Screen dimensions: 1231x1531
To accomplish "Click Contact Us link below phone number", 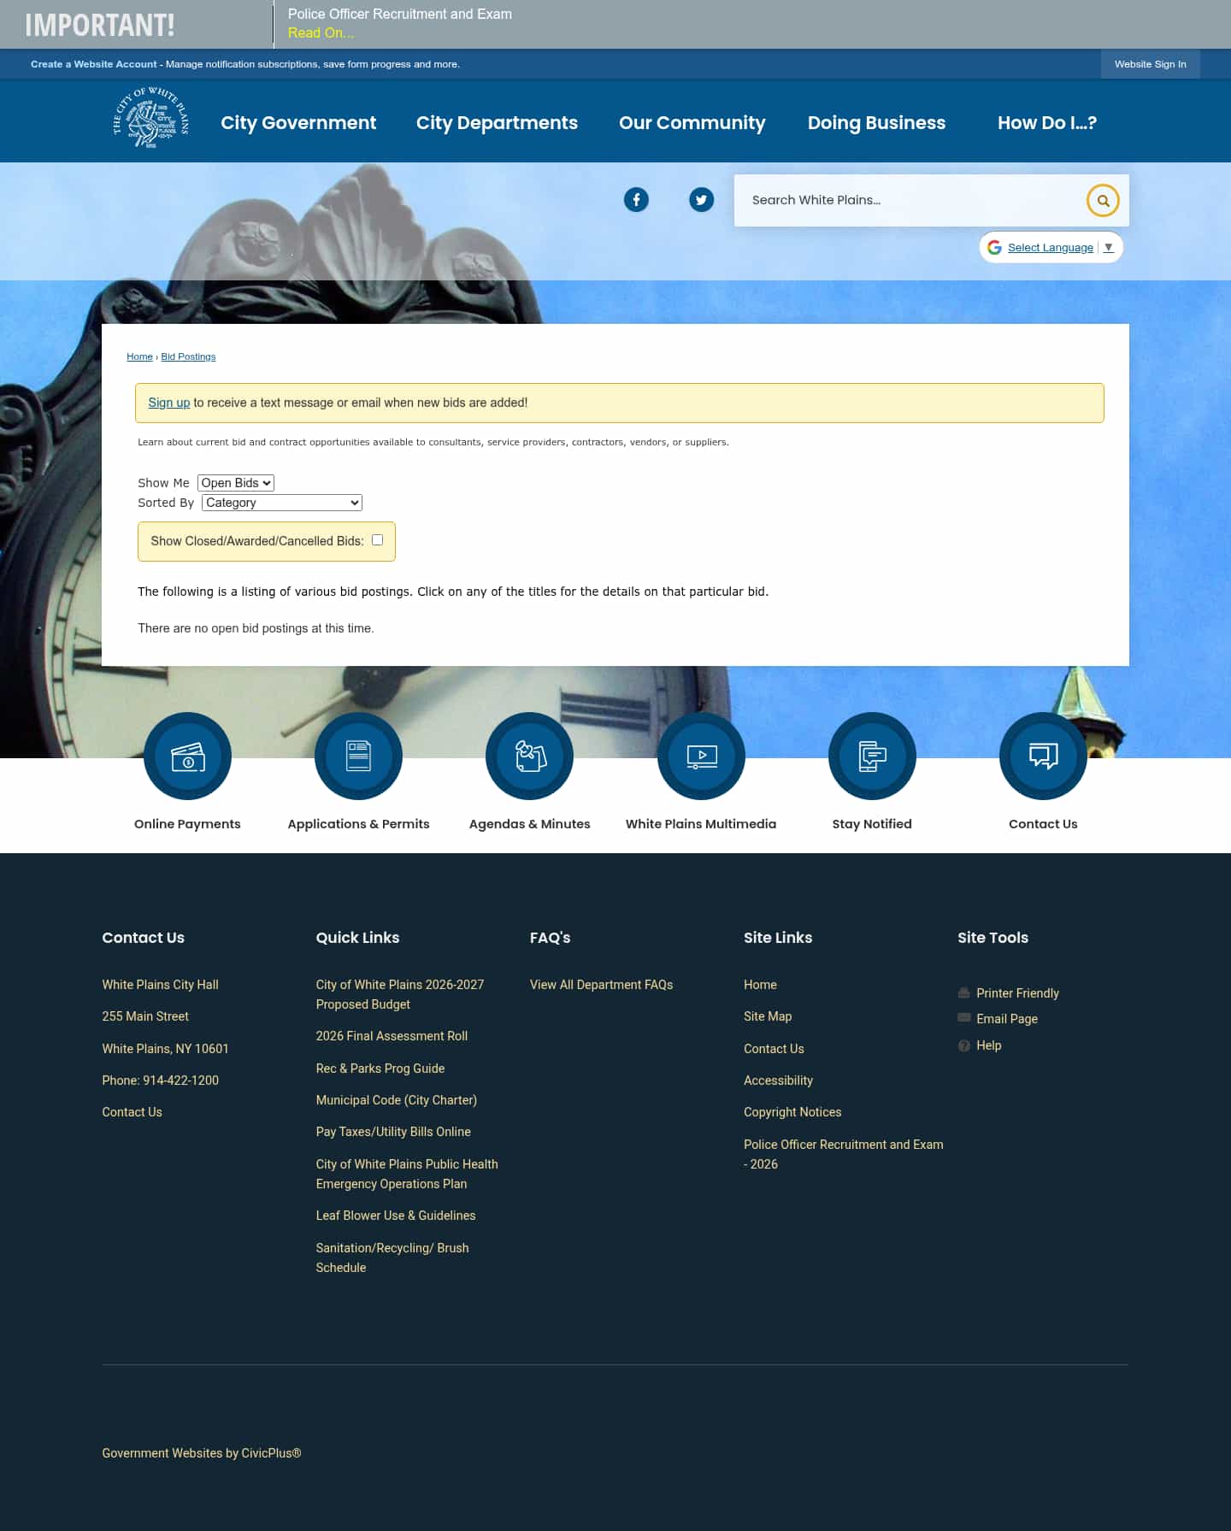I will [x=132, y=1112].
